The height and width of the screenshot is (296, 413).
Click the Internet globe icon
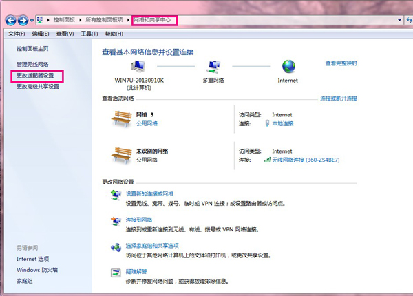coord(288,67)
